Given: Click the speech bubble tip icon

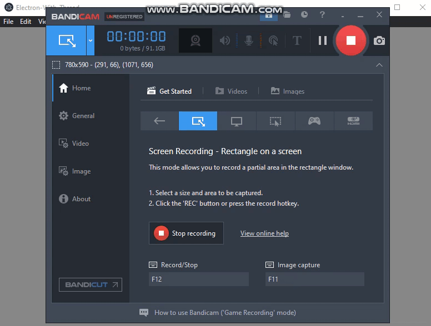Looking at the screenshot, I should tap(144, 313).
